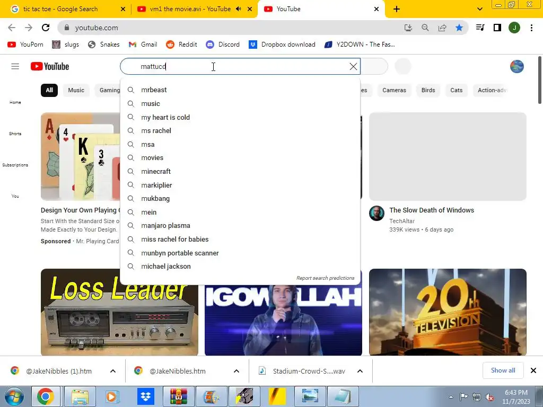Screen dimensions: 543x407
Task: Open the media controls icon
Action: click(480, 28)
